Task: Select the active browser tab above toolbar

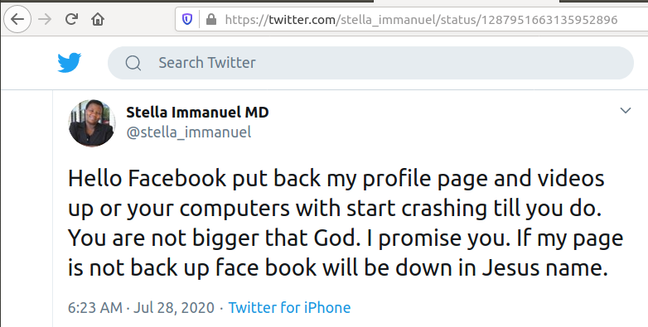Action: pos(467,1)
